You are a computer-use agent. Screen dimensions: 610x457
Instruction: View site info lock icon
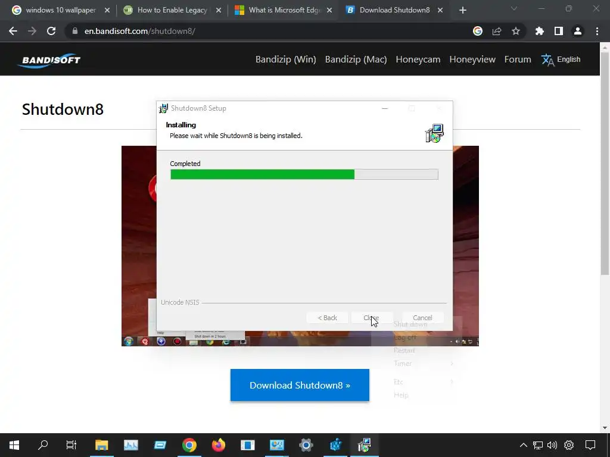[x=74, y=31]
